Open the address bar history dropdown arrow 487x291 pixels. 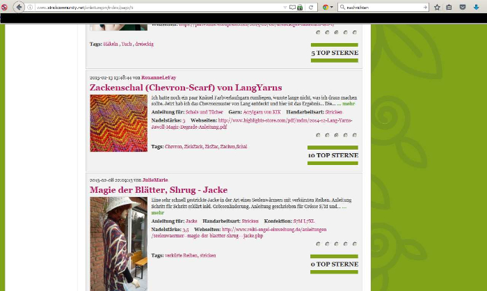point(285,7)
